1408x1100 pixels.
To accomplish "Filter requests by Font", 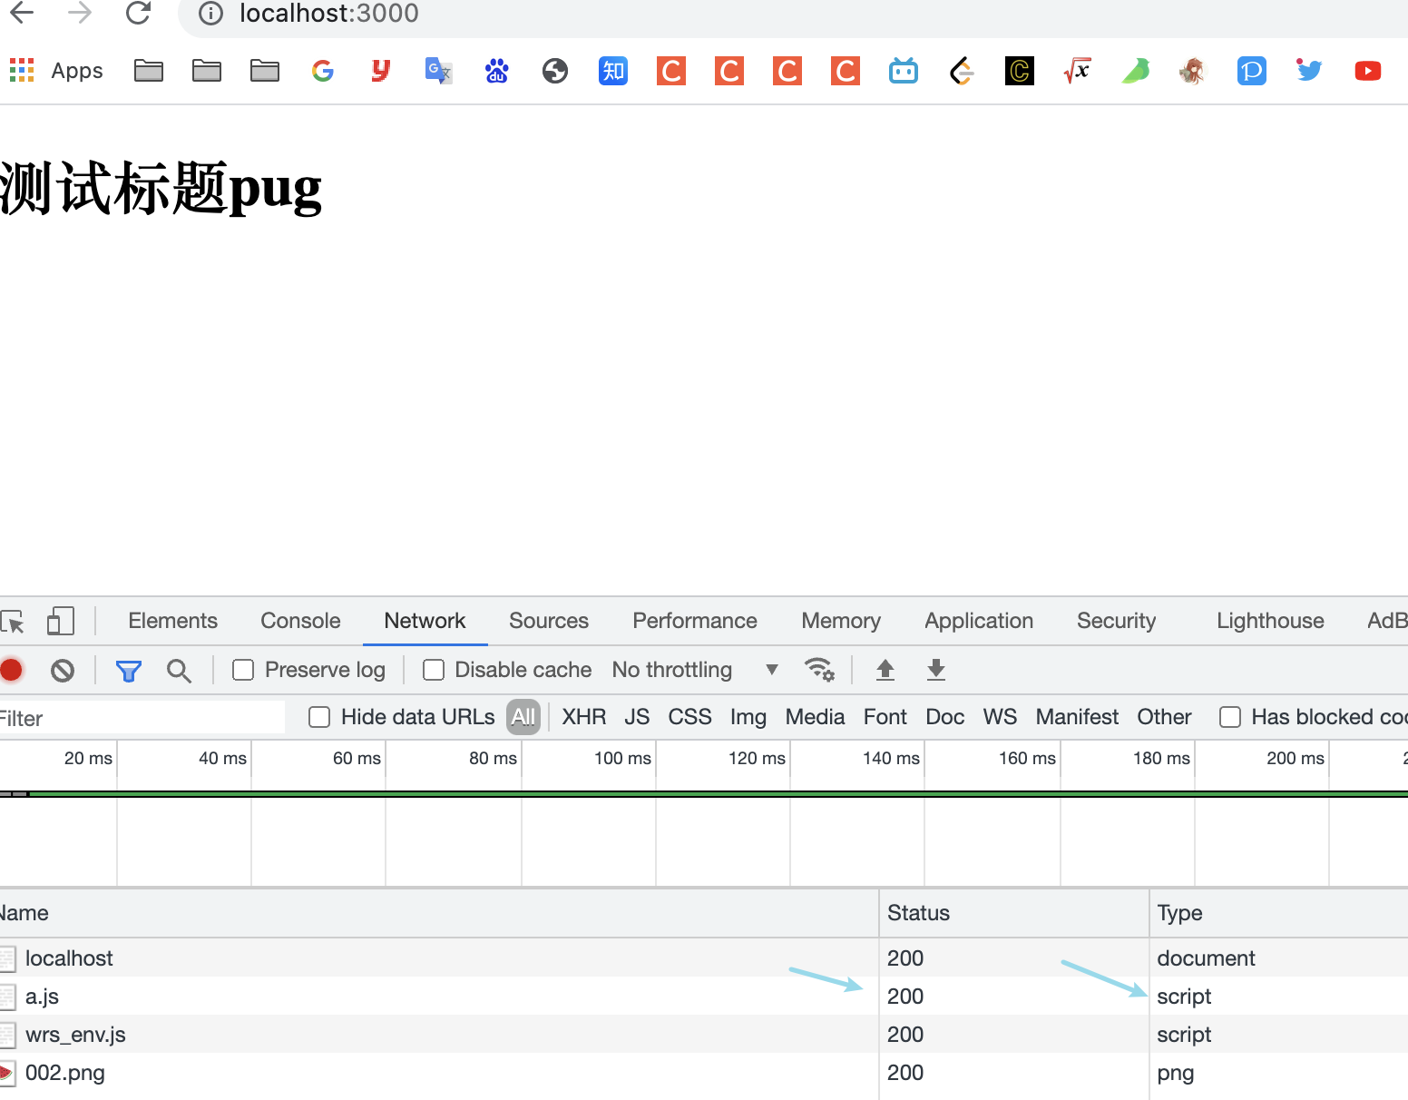I will [885, 717].
